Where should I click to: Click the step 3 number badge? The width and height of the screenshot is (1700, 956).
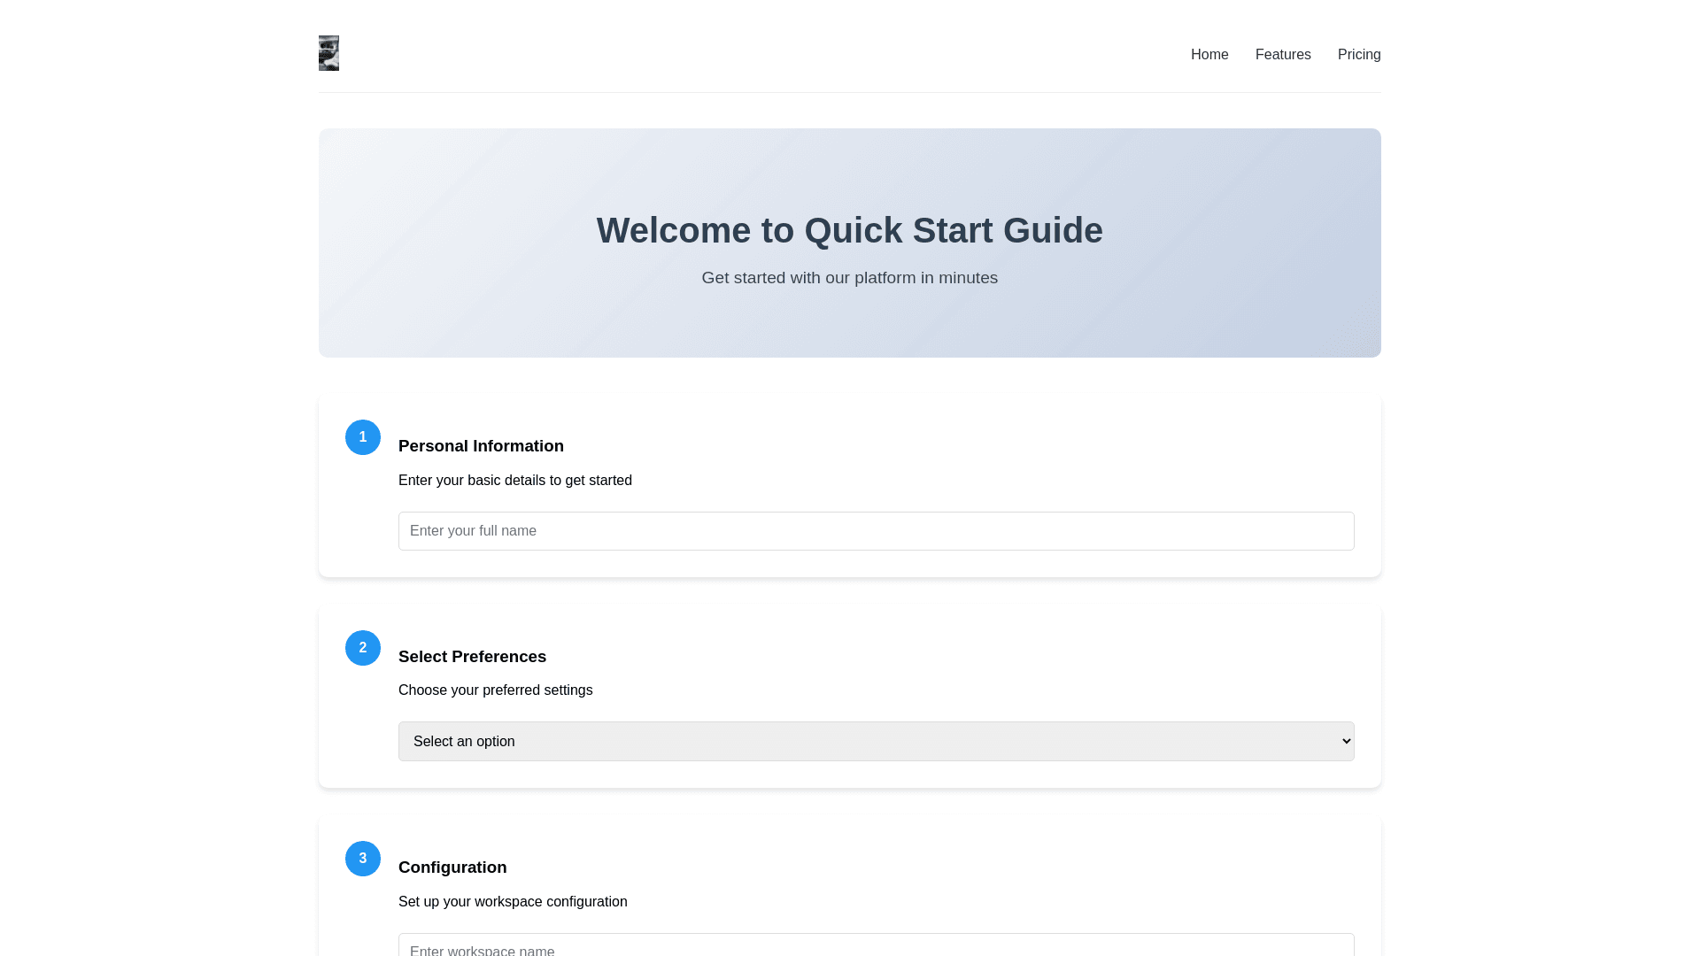(363, 859)
